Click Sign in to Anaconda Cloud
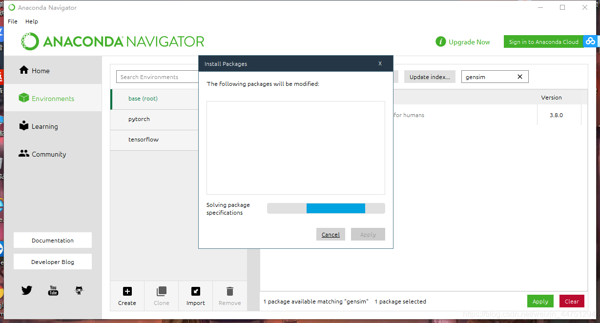Image resolution: width=600 pixels, height=323 pixels. [543, 41]
